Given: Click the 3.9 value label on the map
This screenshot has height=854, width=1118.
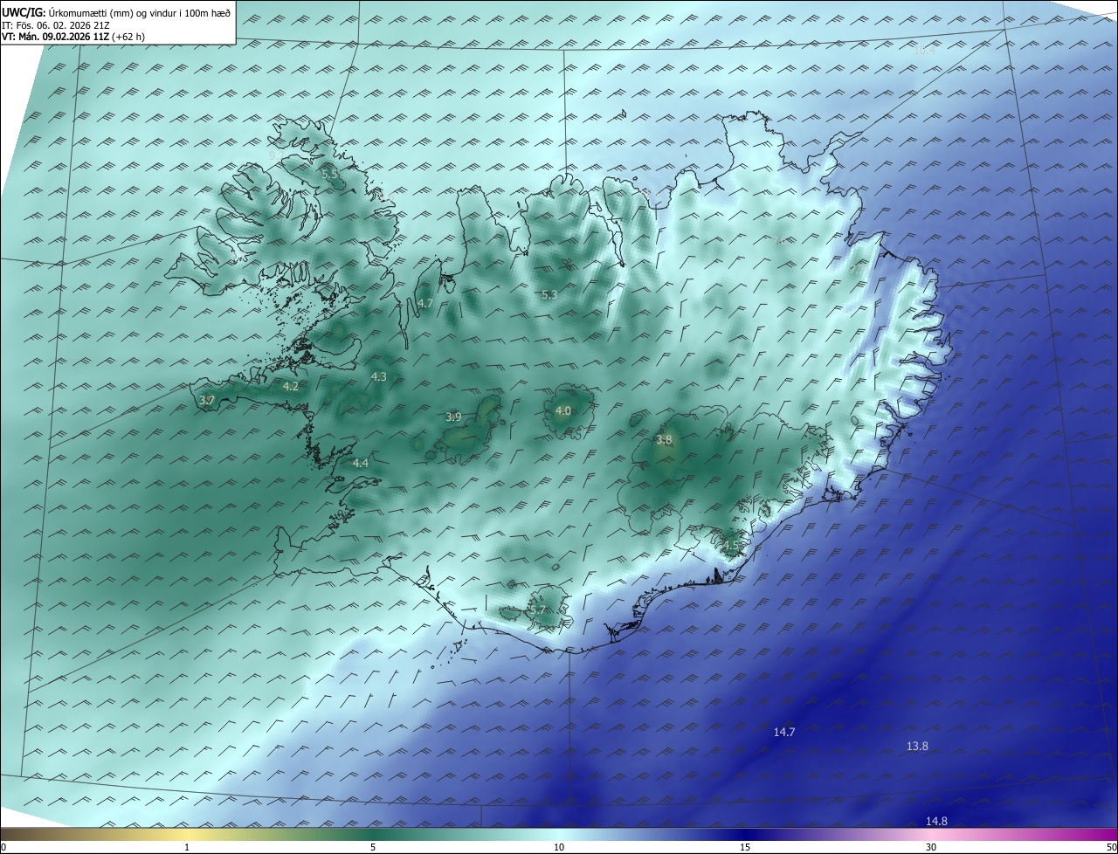Looking at the screenshot, I should point(453,417).
